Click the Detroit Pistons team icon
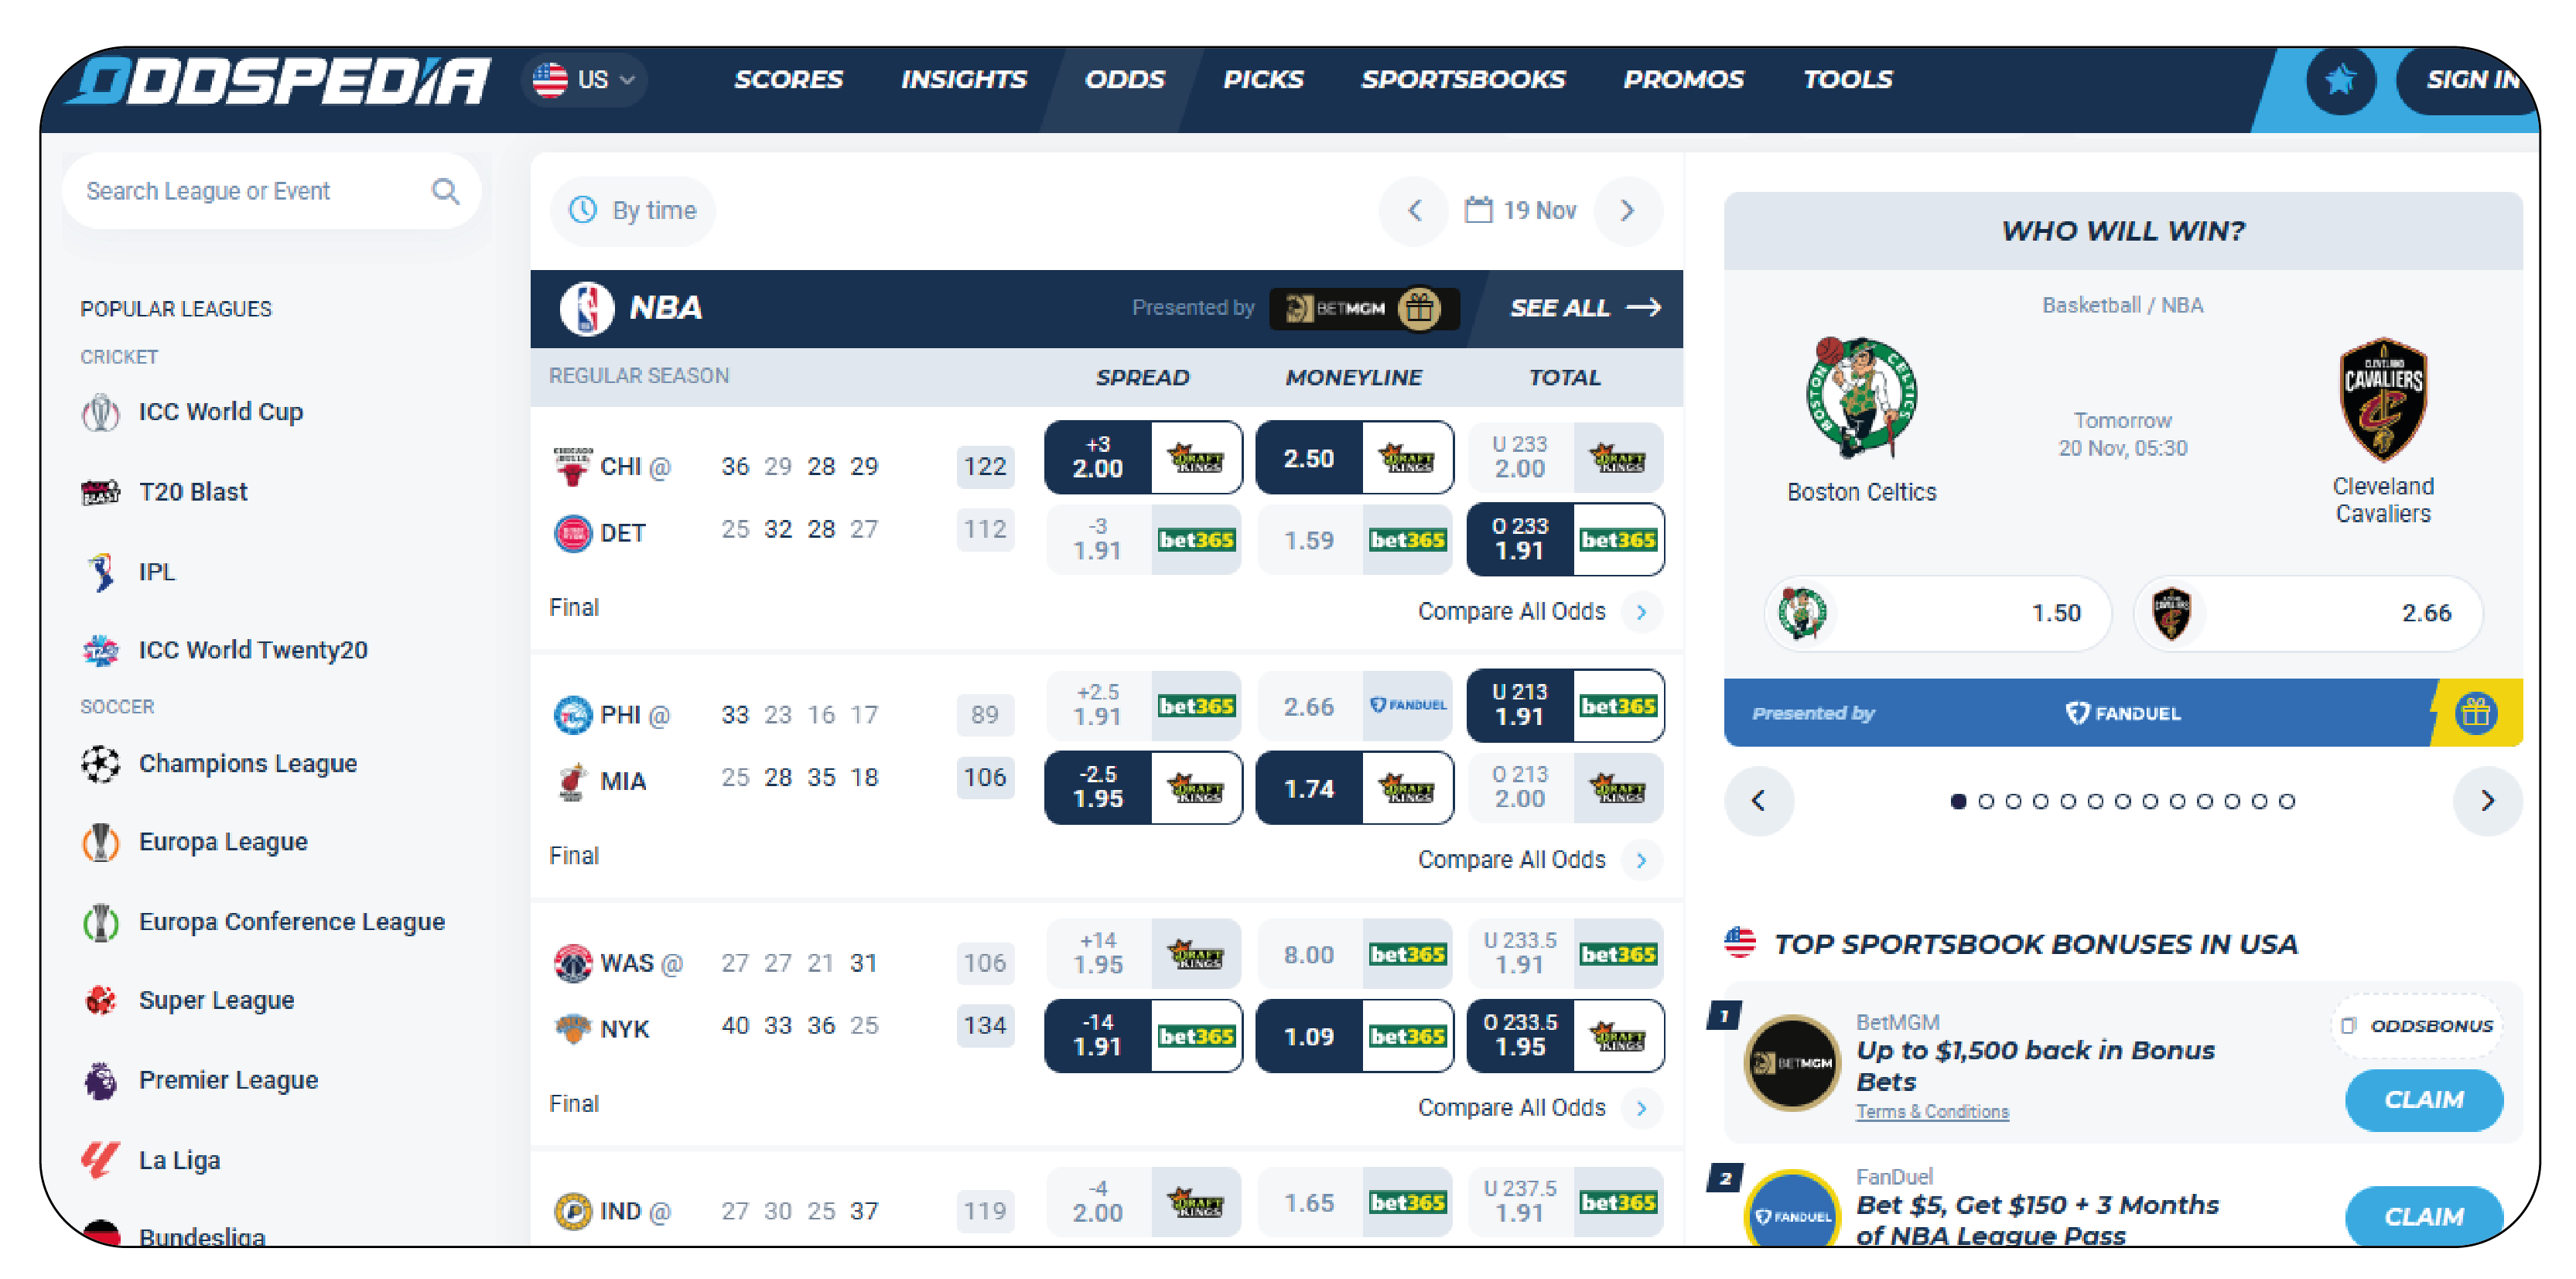 pos(572,533)
